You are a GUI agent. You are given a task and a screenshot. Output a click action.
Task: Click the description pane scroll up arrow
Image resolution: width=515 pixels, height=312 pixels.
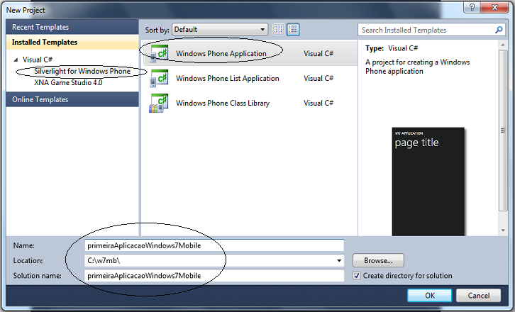click(503, 45)
